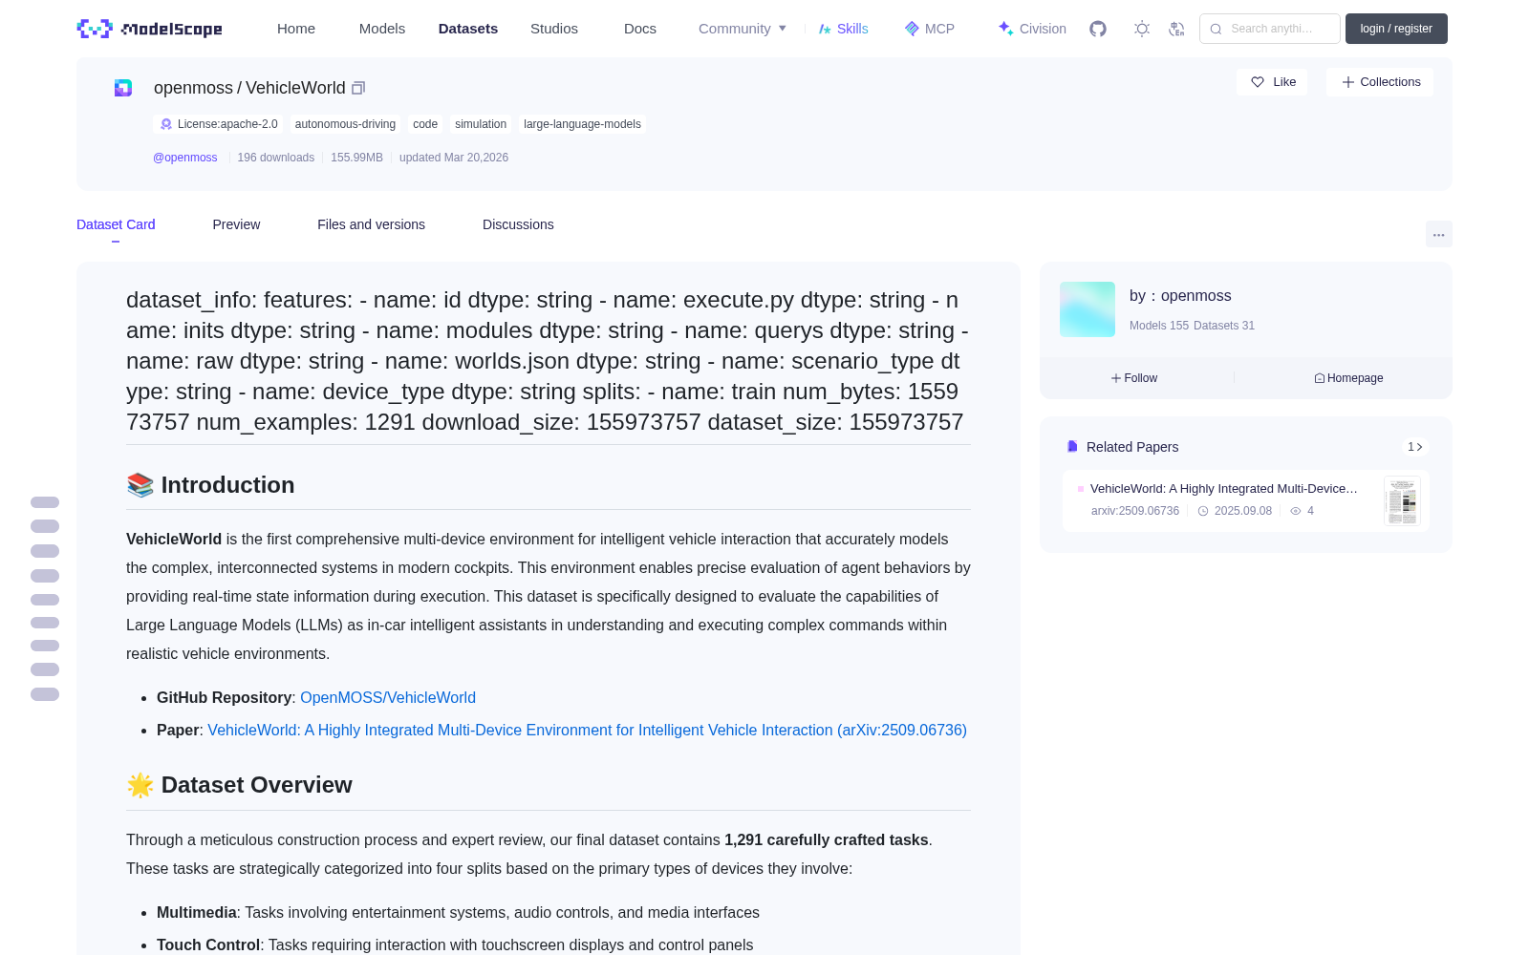The height and width of the screenshot is (955, 1529).
Task: Open the VehicleWorld related paper card
Action: pos(1246,500)
